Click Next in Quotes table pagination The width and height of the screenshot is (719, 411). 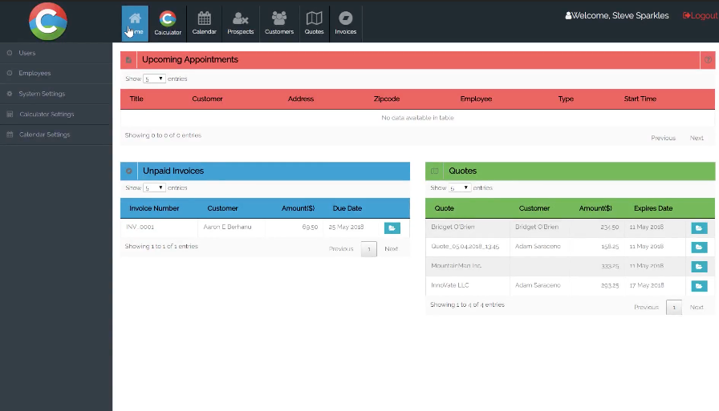click(697, 307)
